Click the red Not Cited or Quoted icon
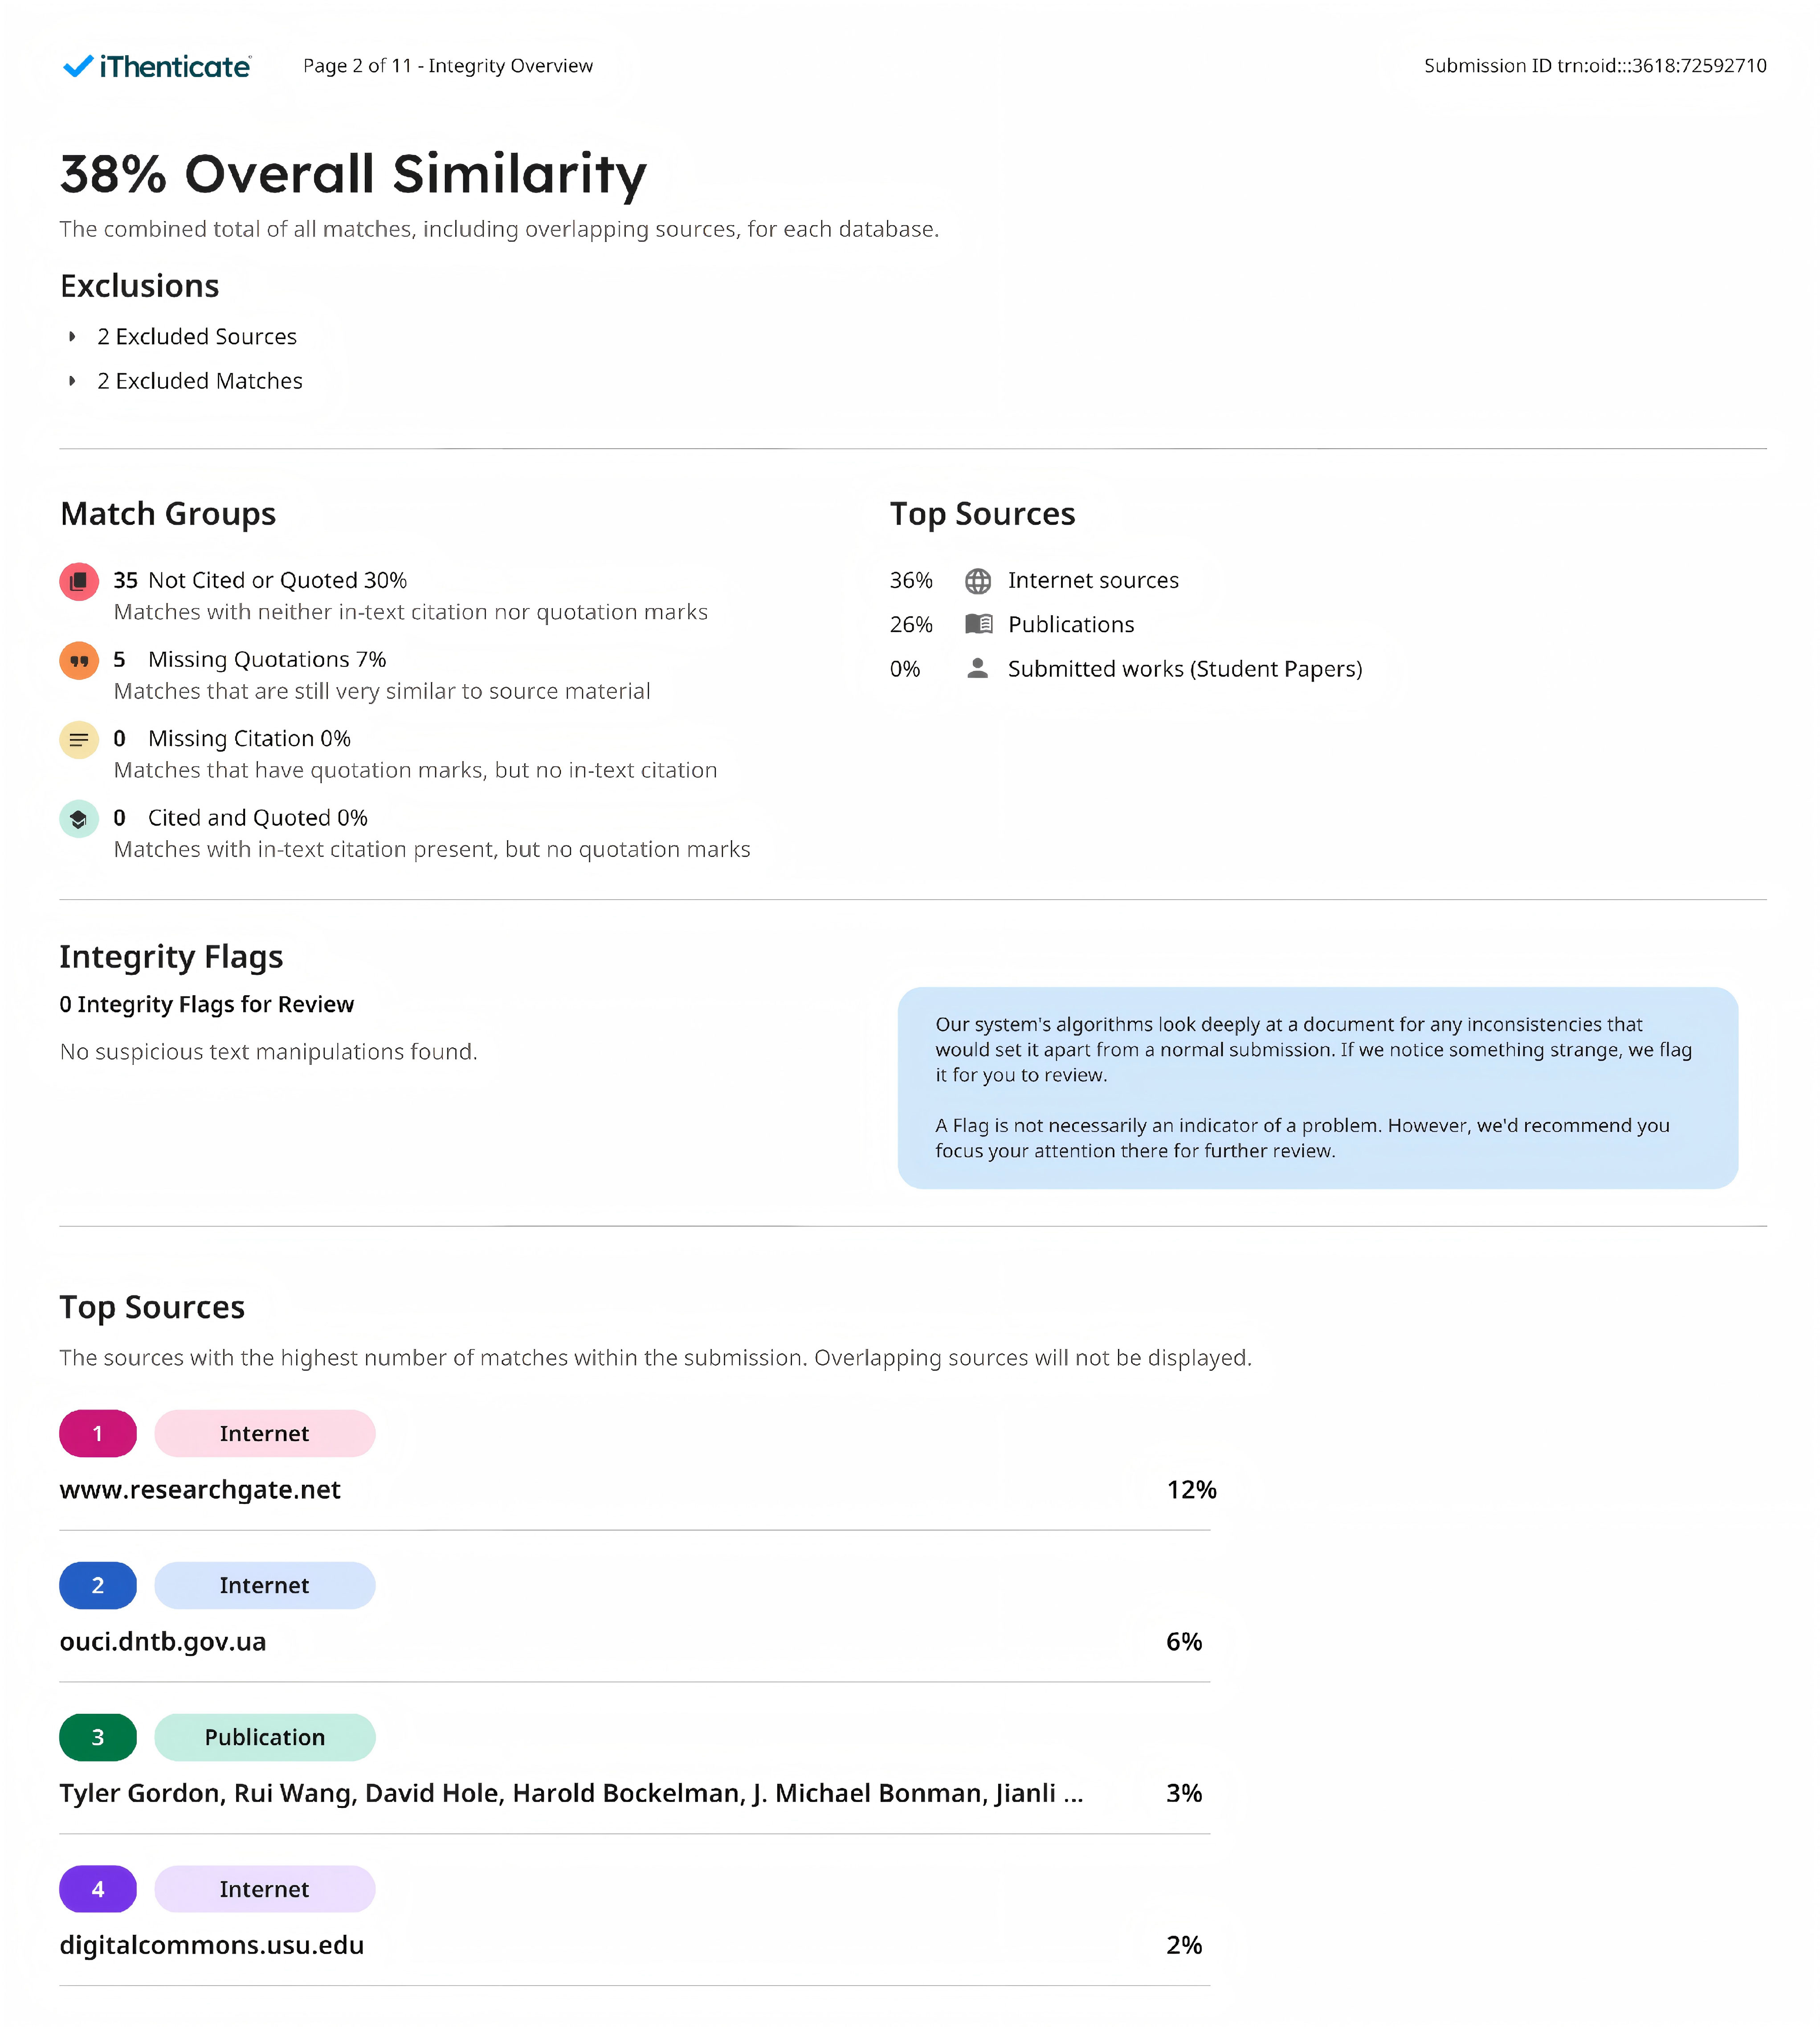The width and height of the screenshot is (1820, 2027). [79, 581]
